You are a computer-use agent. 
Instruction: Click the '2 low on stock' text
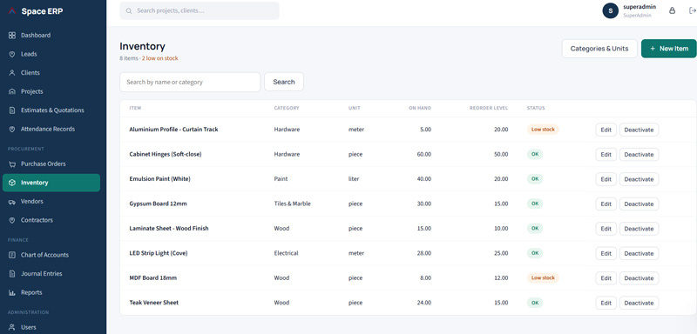click(160, 58)
